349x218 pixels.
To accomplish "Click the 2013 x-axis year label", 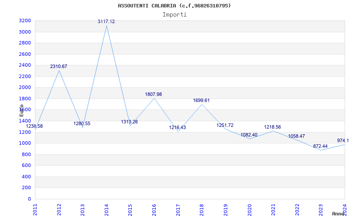I will (x=82, y=210).
